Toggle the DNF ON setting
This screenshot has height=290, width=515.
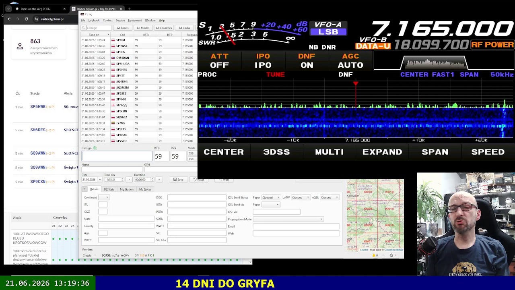pyautogui.click(x=307, y=61)
